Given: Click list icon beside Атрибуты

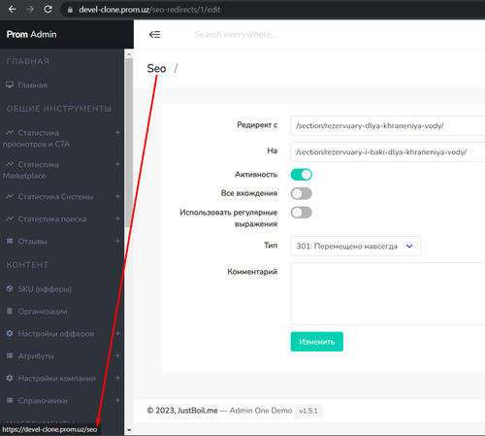Looking at the screenshot, I should (10, 355).
